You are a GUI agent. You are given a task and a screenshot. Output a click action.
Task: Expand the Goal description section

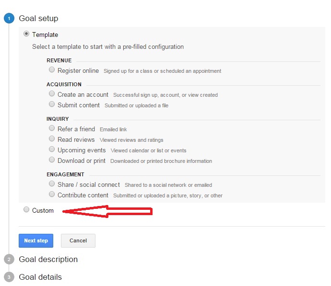tap(48, 260)
